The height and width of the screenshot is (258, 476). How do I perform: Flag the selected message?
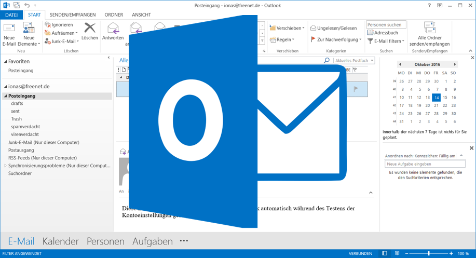click(x=356, y=89)
